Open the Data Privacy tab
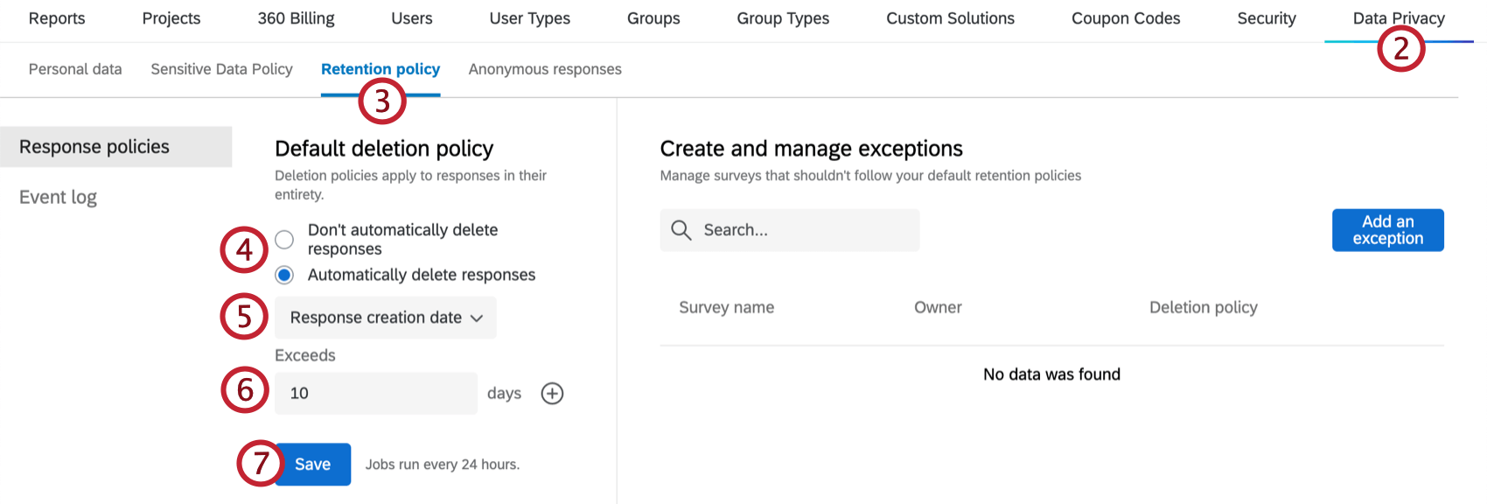This screenshot has width=1487, height=504. 1398,18
